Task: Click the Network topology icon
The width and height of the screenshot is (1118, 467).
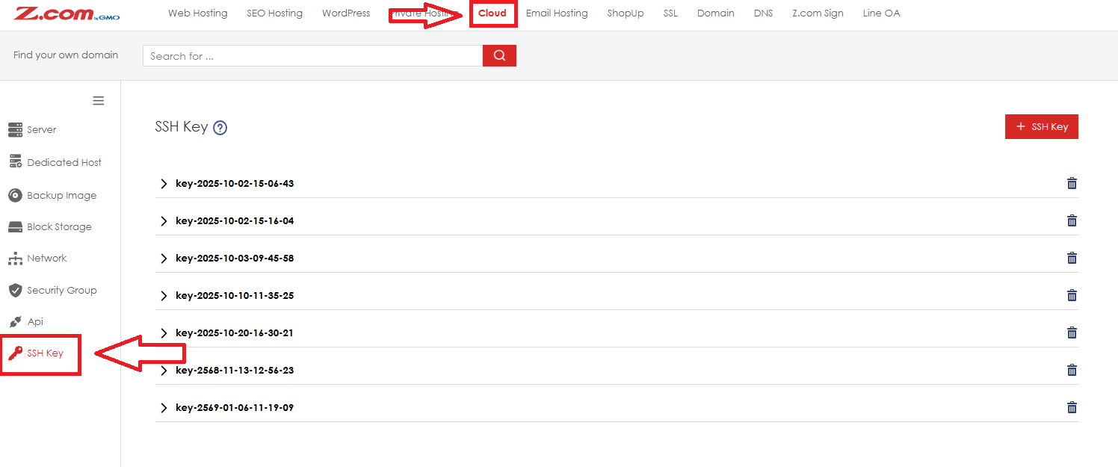Action: click(15, 259)
